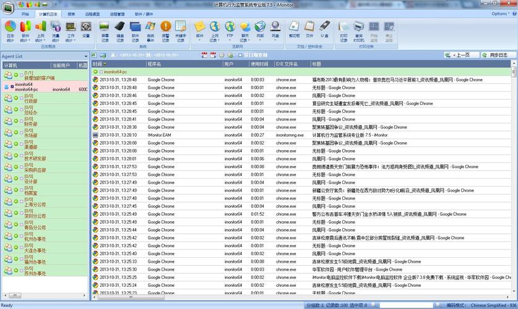Check the 行政部 group checkbox
This screenshot has height=309, width=518.
22,98
